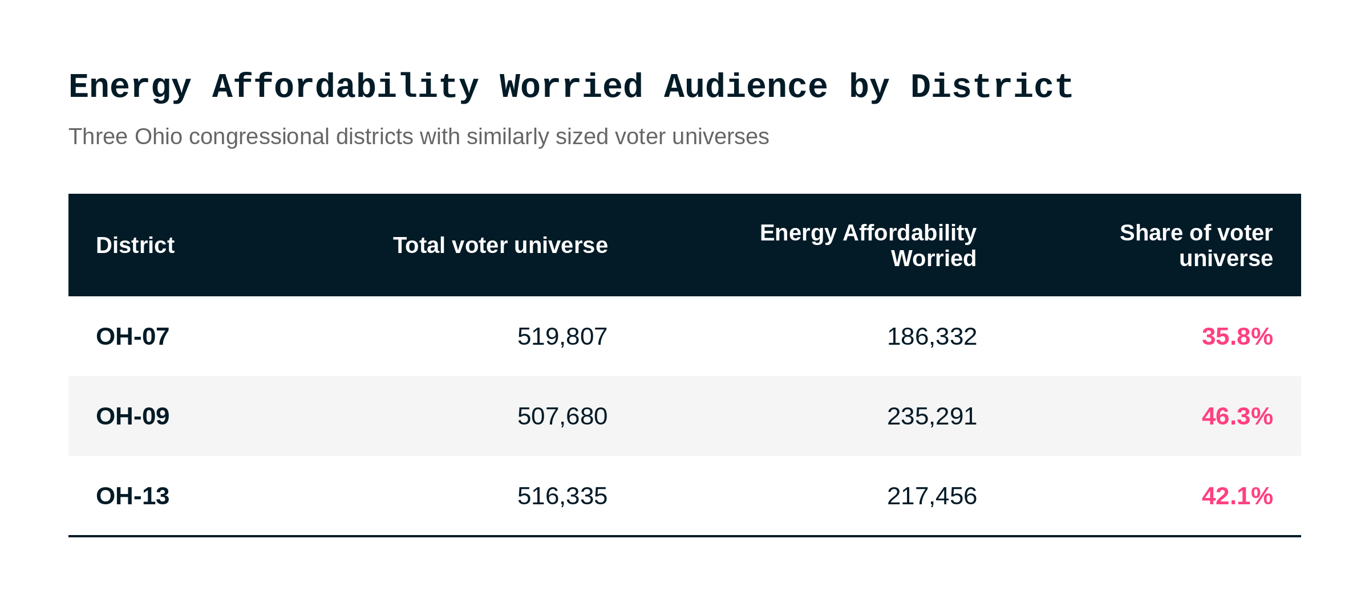Viewport: 1369px width, 604px height.
Task: Click the 519,807 total voter value
Action: 562,337
